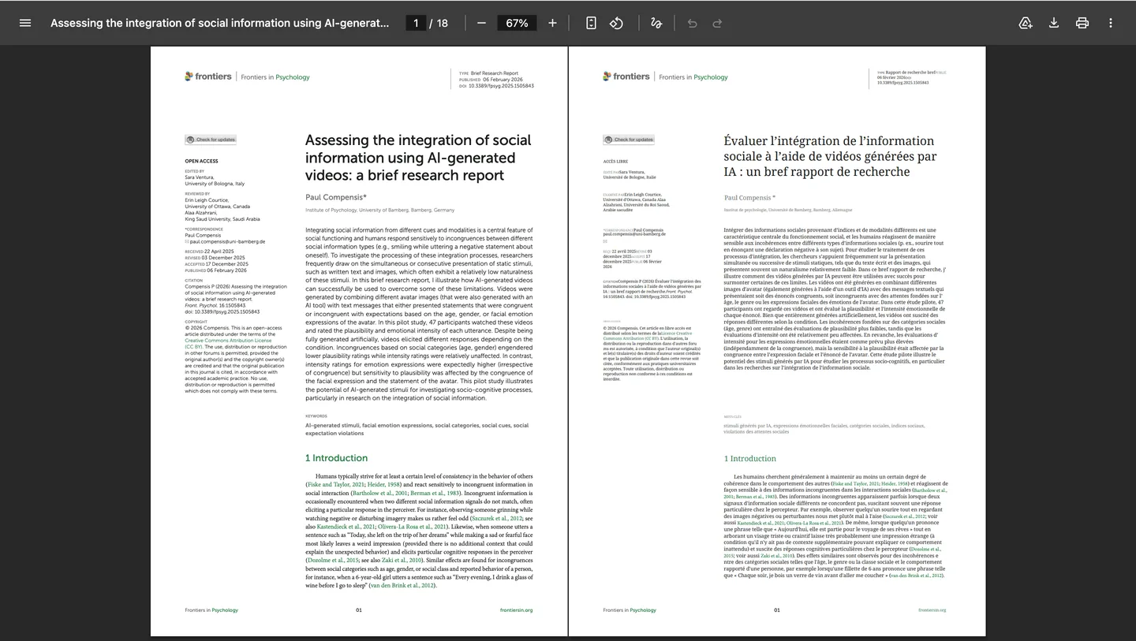1136x641 pixels.
Task: Click Berman et al., 1983 citation, English page
Action: click(x=435, y=493)
